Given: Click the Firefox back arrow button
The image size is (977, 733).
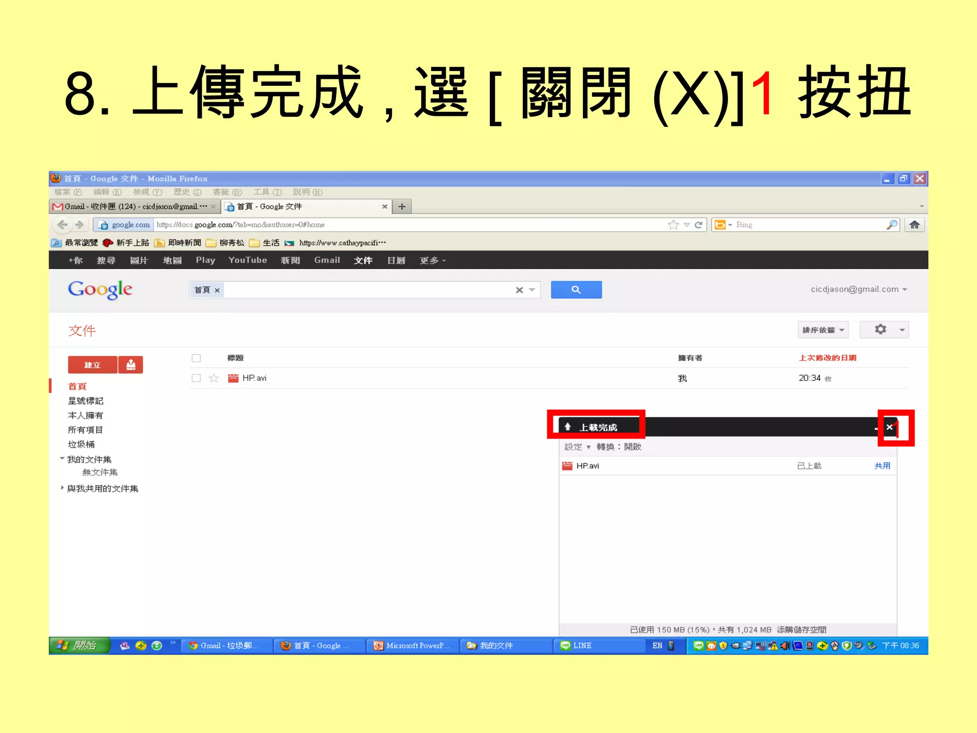Looking at the screenshot, I should 62,224.
